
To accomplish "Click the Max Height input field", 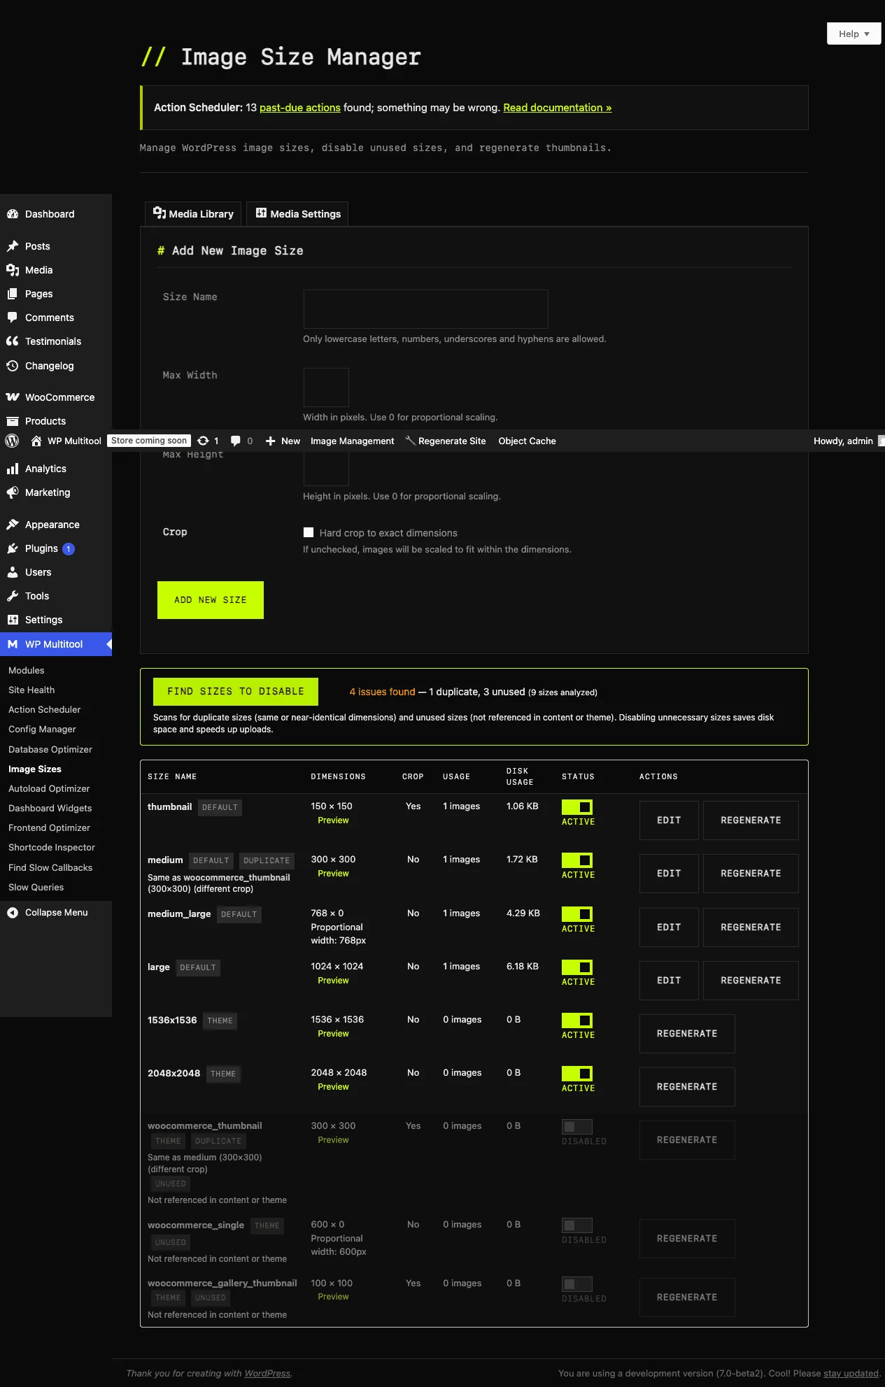I will (x=326, y=468).
